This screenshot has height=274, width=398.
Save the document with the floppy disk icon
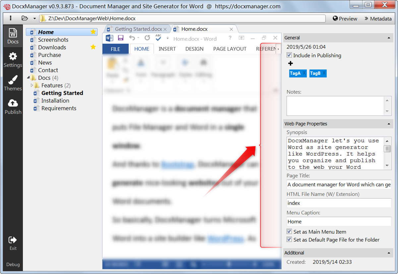click(x=121, y=38)
